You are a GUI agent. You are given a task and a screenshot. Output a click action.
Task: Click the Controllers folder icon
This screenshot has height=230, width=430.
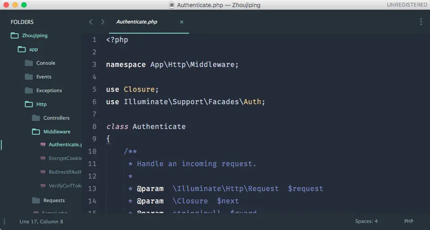click(36, 118)
